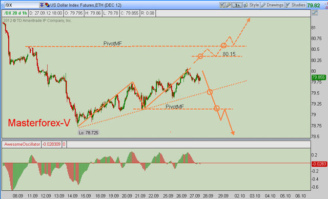The height and width of the screenshot is (199, 328).
Task: Click the 28.09 date on time axis
Action: (208, 196)
